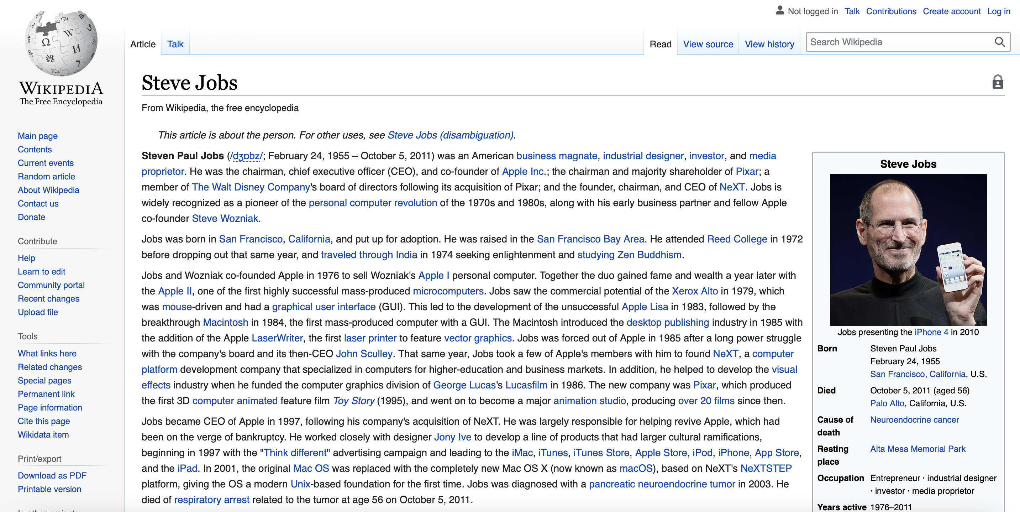Screen dimensions: 1020x512
Task: Click the page protection padlock icon
Action: 998,82
